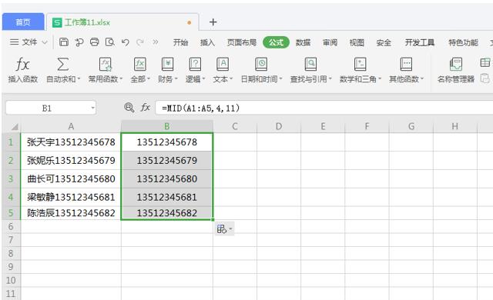
Task: Click the export/output icon beside Save
Action: (x=79, y=42)
